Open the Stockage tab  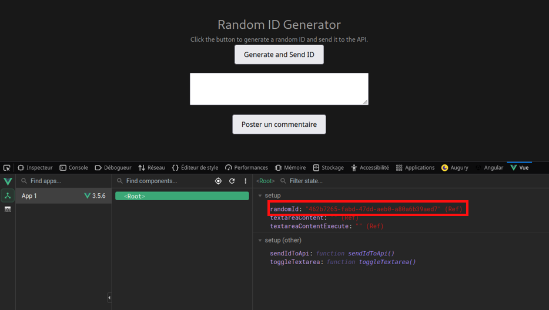(329, 167)
